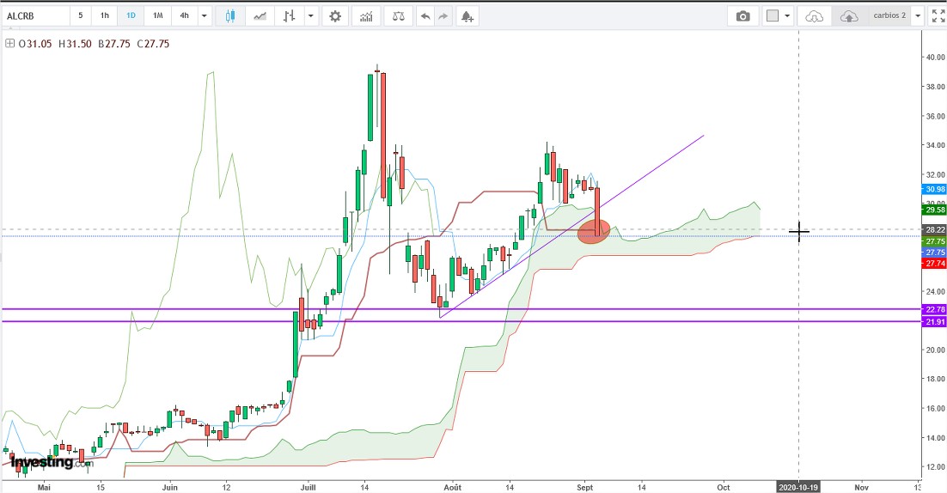Select the 1D interval
947x493 pixels.
coord(131,15)
